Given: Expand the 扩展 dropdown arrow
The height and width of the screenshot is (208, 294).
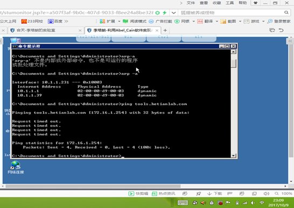Looking at the screenshot, I should (119, 21).
